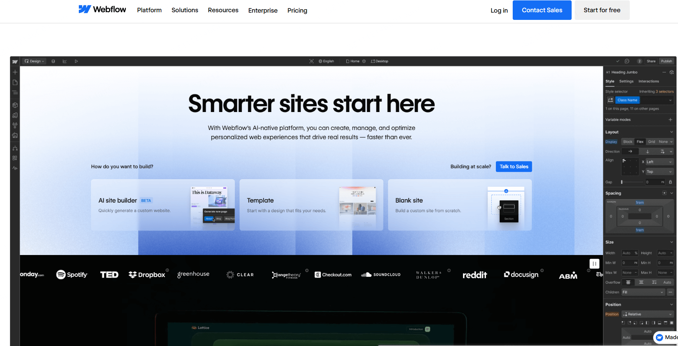
Task: Click the Contact Sales button
Action: tap(542, 10)
